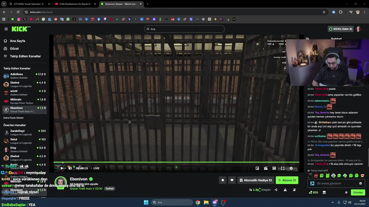Click the chat moderator hammer badge

312,183
